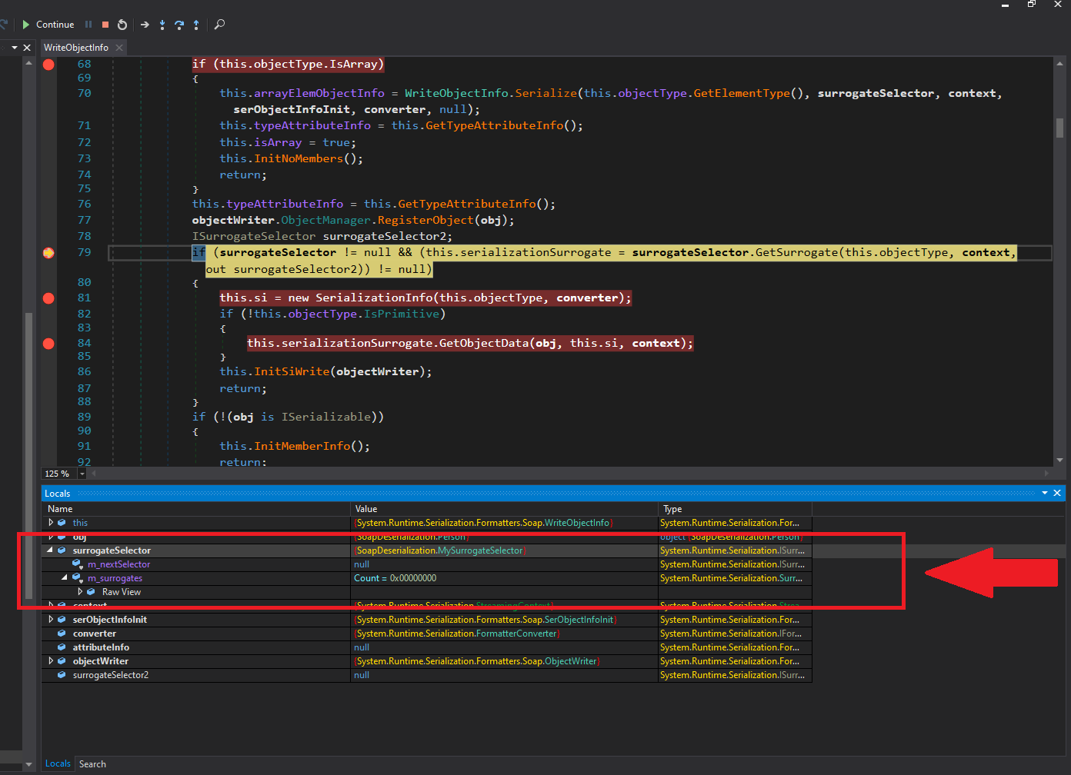Switch to the Search bottom tab

click(92, 764)
